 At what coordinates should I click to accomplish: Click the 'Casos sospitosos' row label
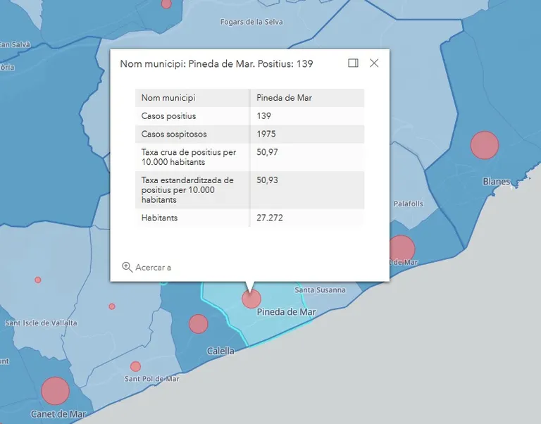(174, 134)
